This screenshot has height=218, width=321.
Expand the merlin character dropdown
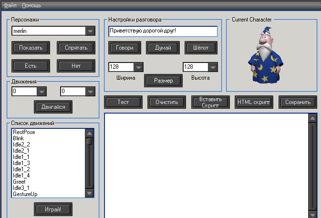(90, 31)
